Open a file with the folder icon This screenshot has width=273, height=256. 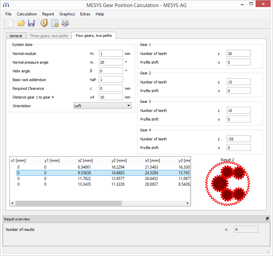pos(21,23)
